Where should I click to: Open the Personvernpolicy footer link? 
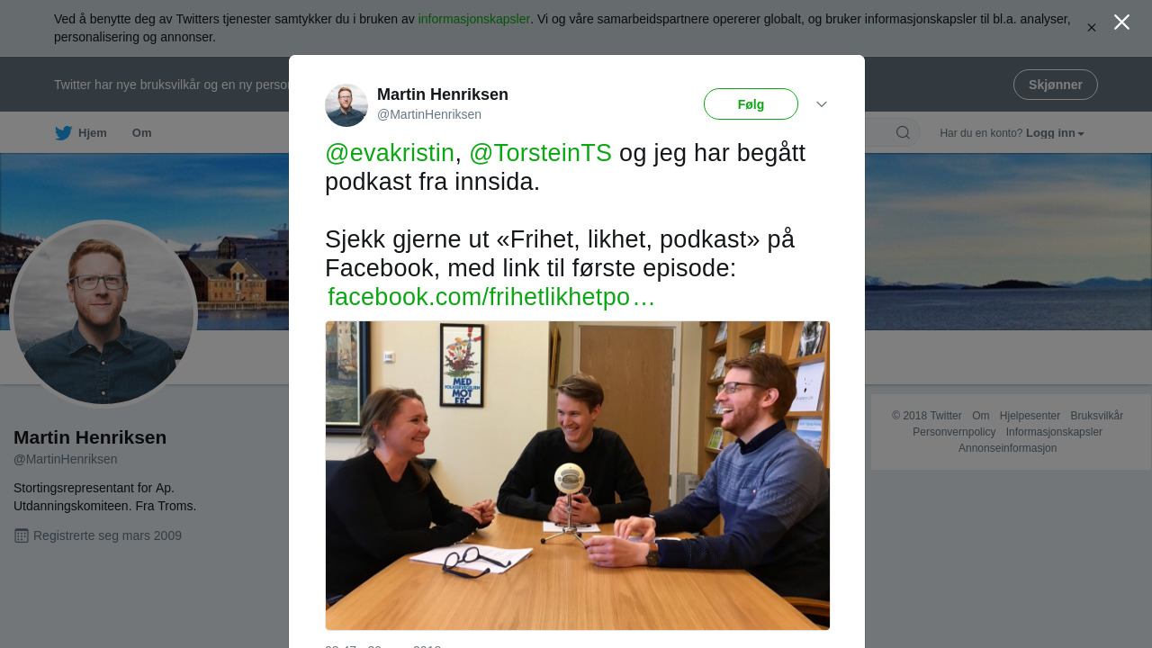(954, 432)
